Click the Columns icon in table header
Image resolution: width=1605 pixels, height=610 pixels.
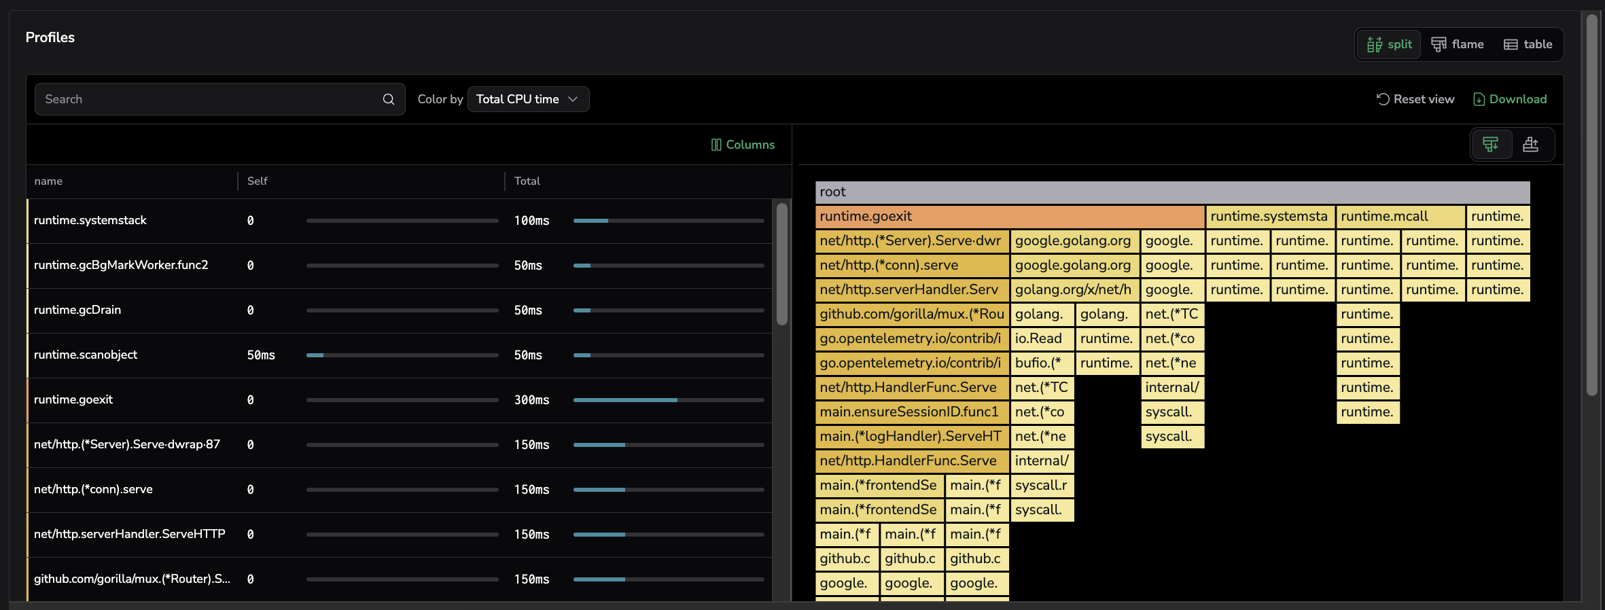[716, 145]
